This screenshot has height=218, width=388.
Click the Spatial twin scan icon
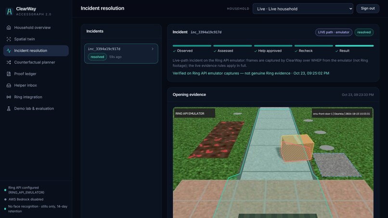point(9,39)
